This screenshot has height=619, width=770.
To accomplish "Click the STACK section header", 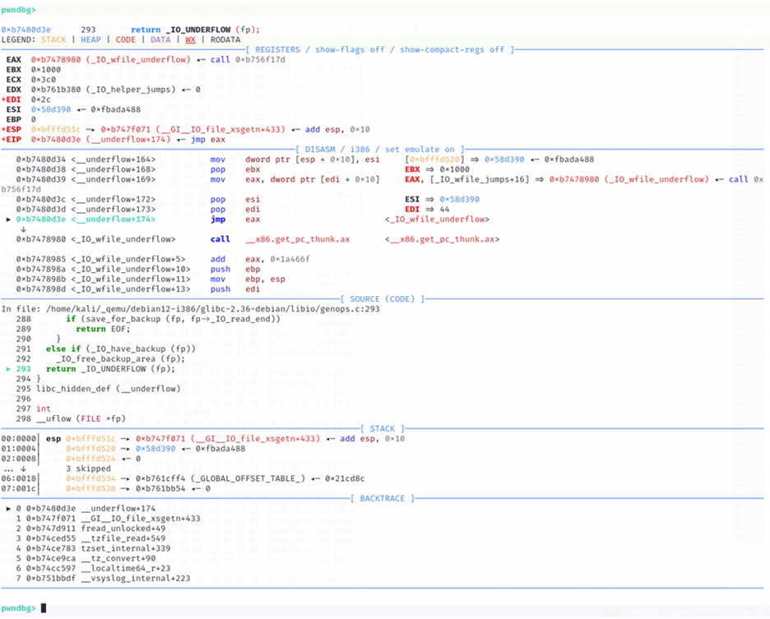I will [382, 428].
